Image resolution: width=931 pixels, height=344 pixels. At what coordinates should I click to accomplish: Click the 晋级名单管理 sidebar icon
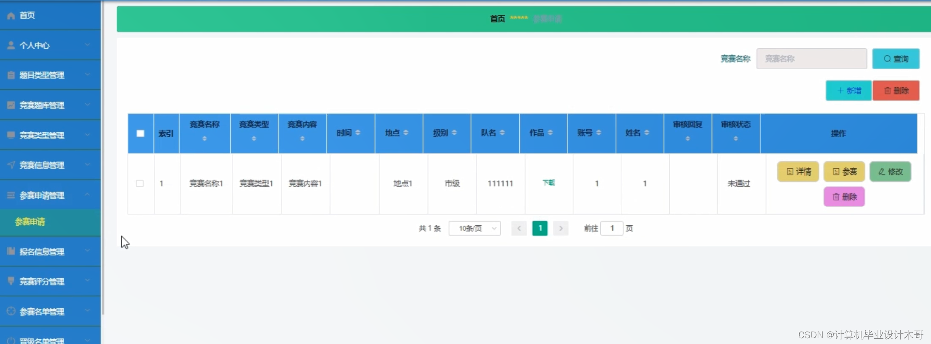pos(11,341)
